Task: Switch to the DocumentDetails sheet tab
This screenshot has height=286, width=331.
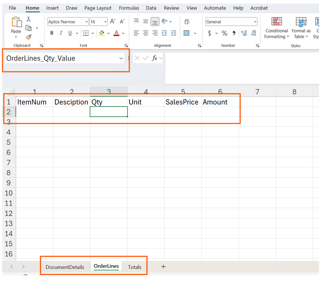Action: pos(65,267)
